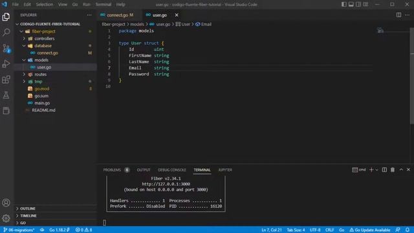Open the Edit menu

pyautogui.click(x=27, y=5)
